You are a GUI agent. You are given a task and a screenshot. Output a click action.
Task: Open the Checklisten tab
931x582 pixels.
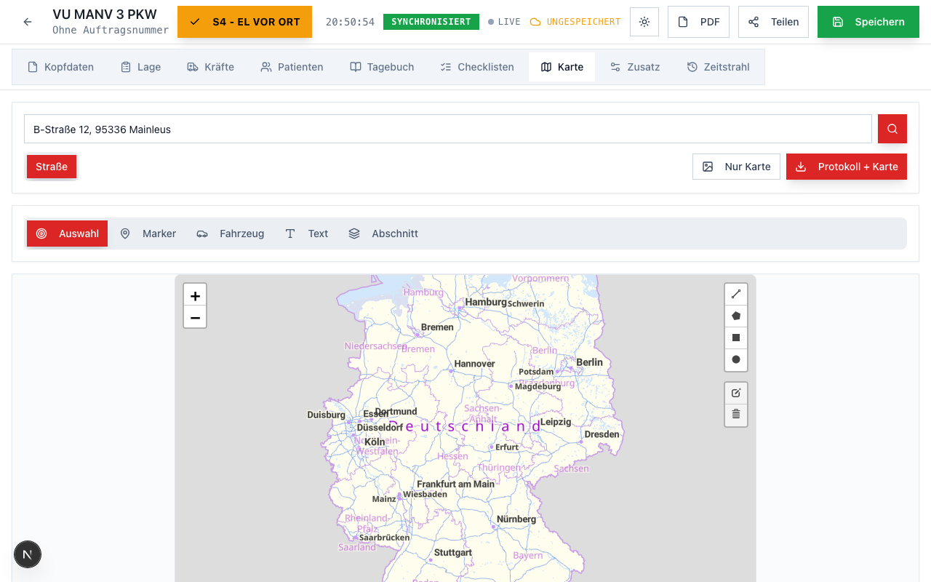pos(477,67)
